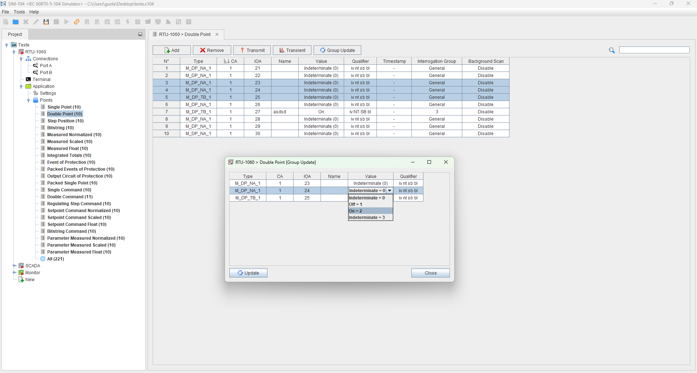Click the Group Update button
This screenshot has height=373, width=697.
coord(337,50)
